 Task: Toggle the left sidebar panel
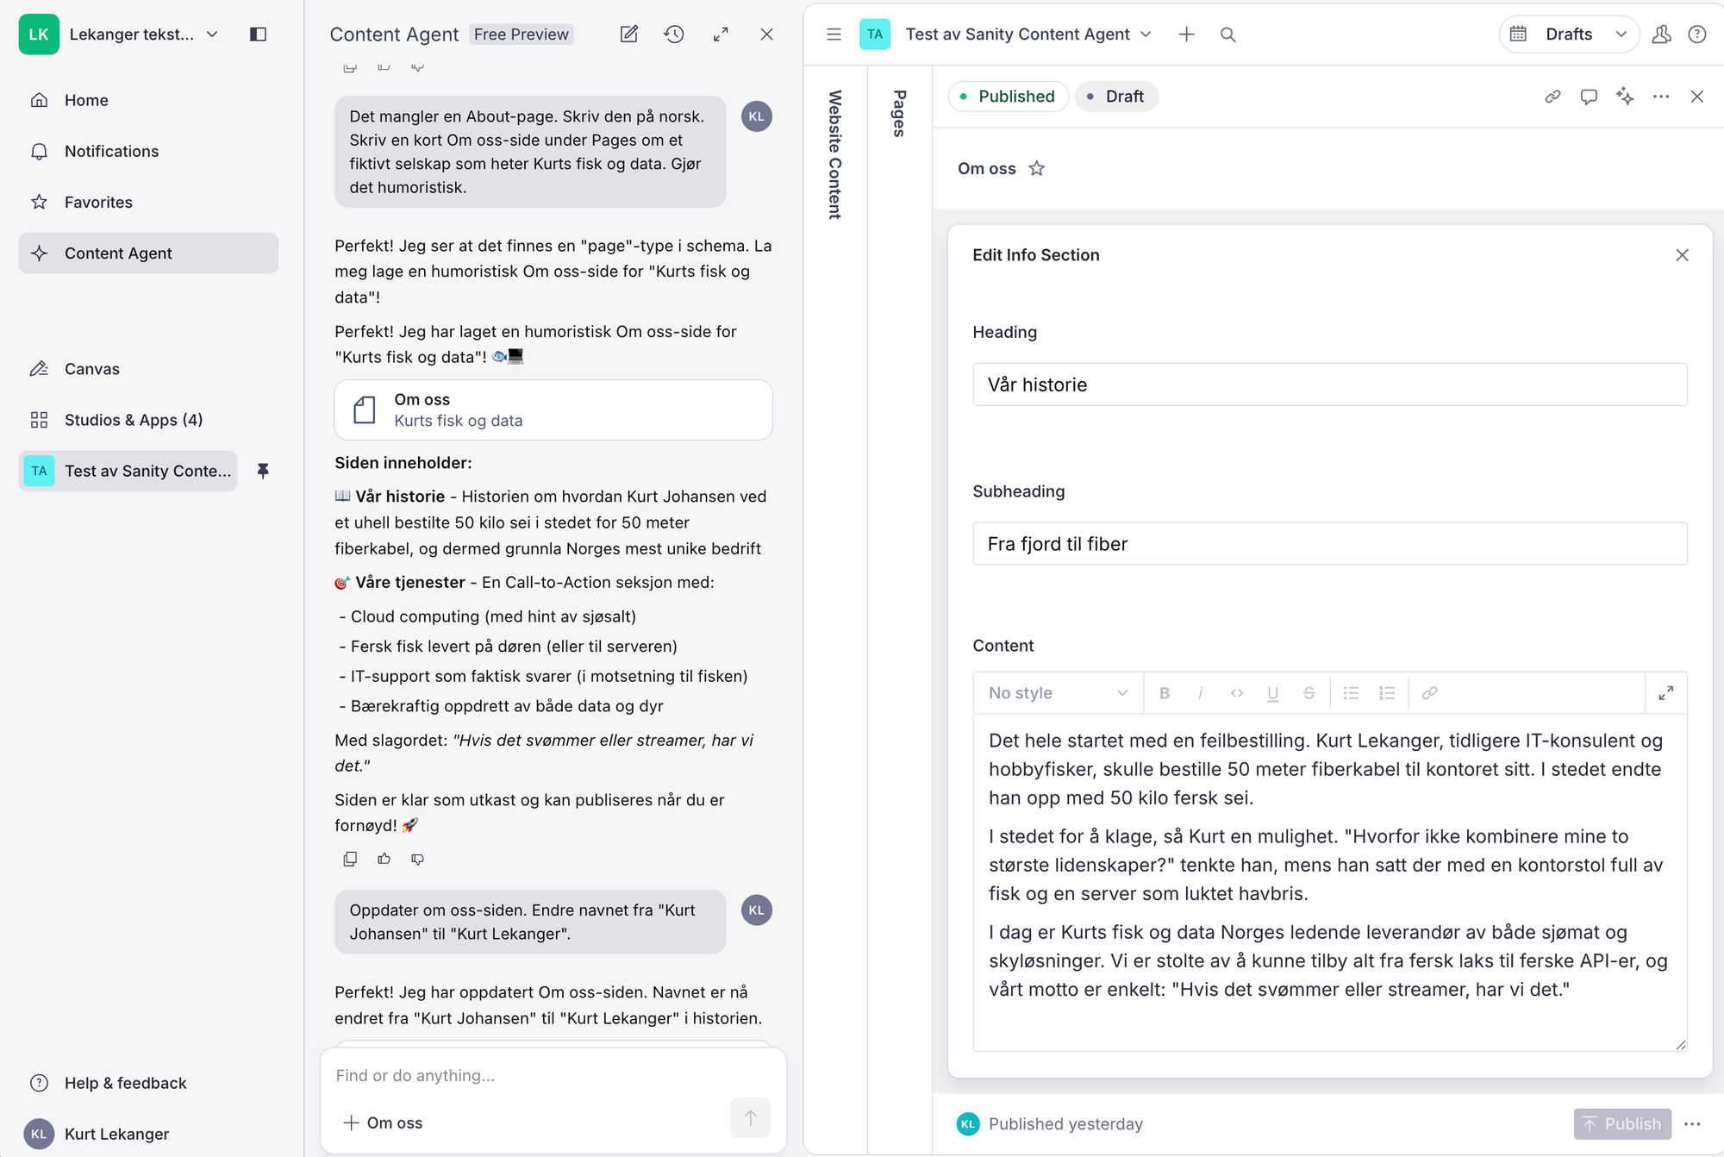click(258, 34)
